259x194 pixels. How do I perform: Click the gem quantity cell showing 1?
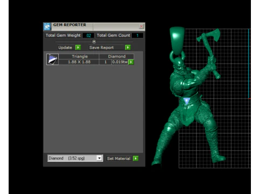click(105, 62)
